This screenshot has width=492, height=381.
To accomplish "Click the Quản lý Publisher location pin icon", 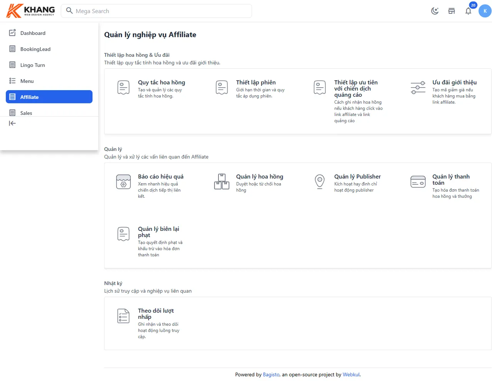I will [x=320, y=182].
